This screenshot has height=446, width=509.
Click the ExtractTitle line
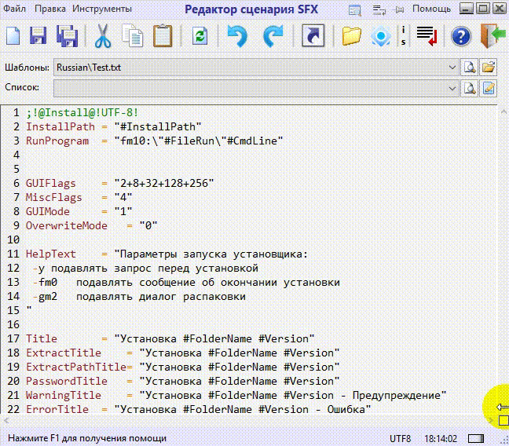[x=183, y=353]
